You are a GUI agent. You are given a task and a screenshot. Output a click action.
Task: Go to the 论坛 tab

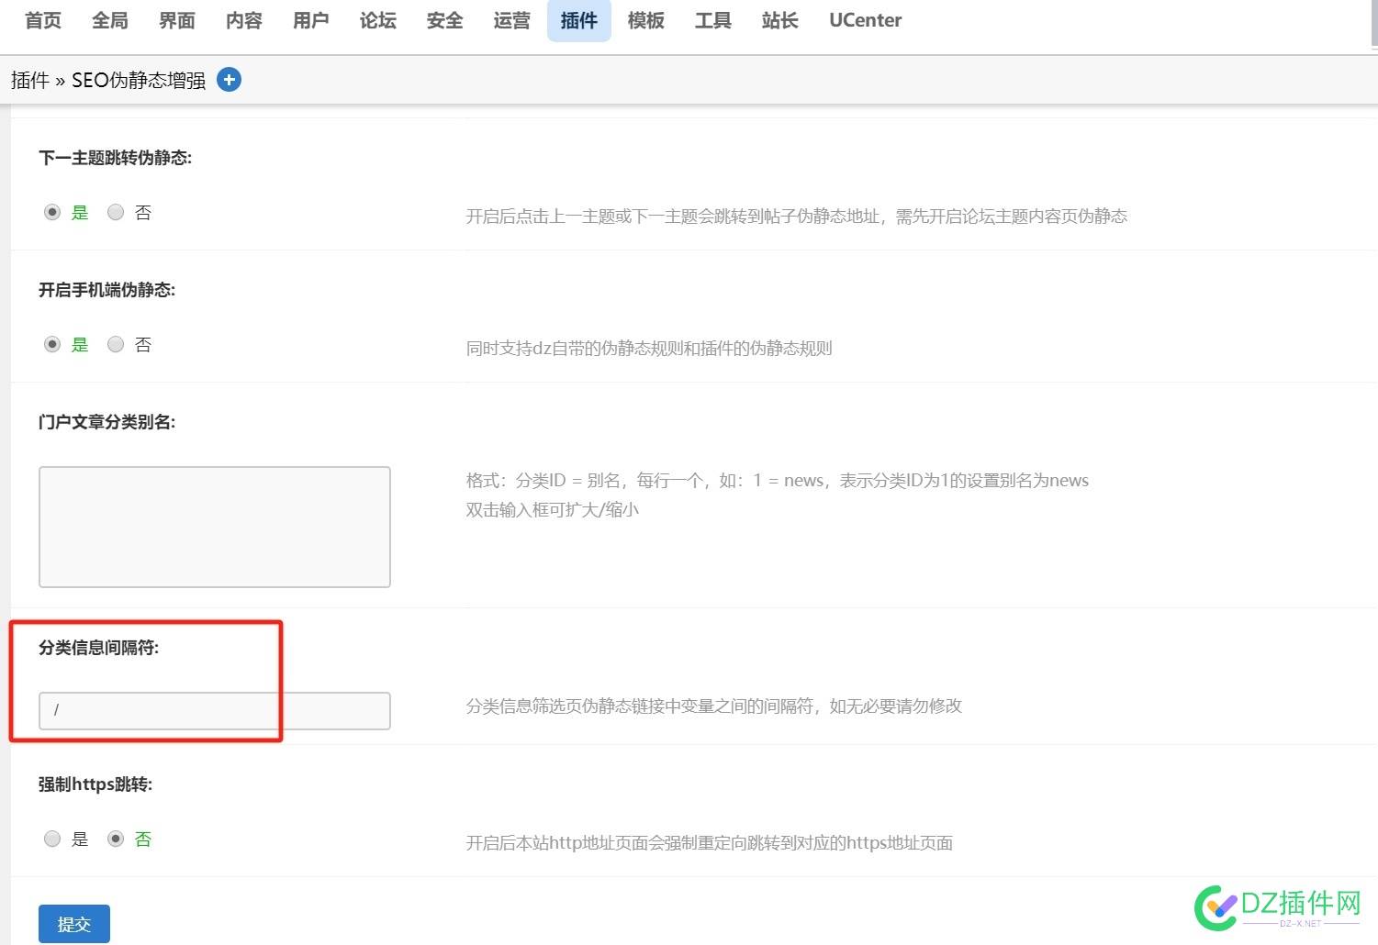click(378, 20)
